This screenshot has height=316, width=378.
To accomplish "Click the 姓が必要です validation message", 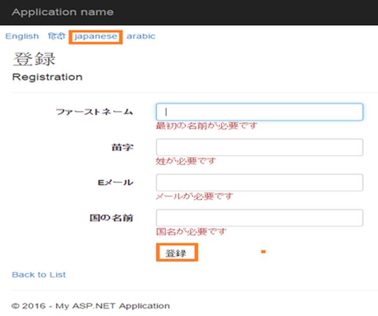I will point(186,161).
